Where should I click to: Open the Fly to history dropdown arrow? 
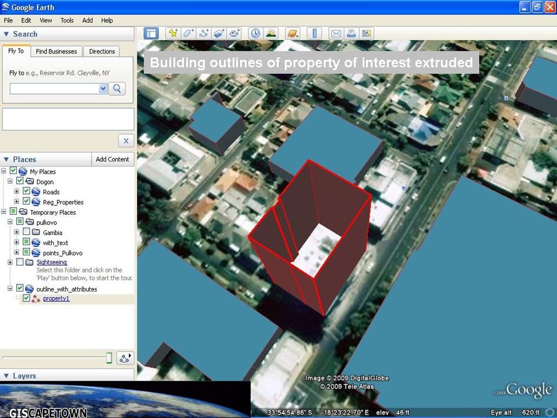pyautogui.click(x=103, y=88)
